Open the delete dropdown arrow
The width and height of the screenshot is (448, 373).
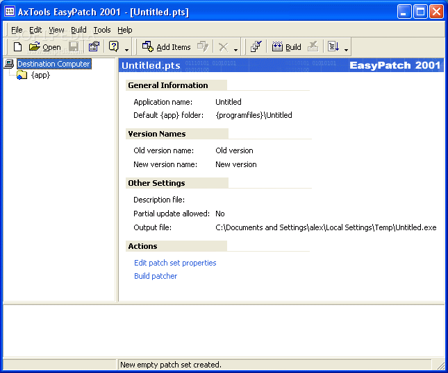pos(235,50)
